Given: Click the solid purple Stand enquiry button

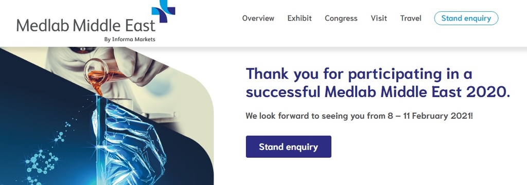Looking at the screenshot, I should pyautogui.click(x=288, y=147).
